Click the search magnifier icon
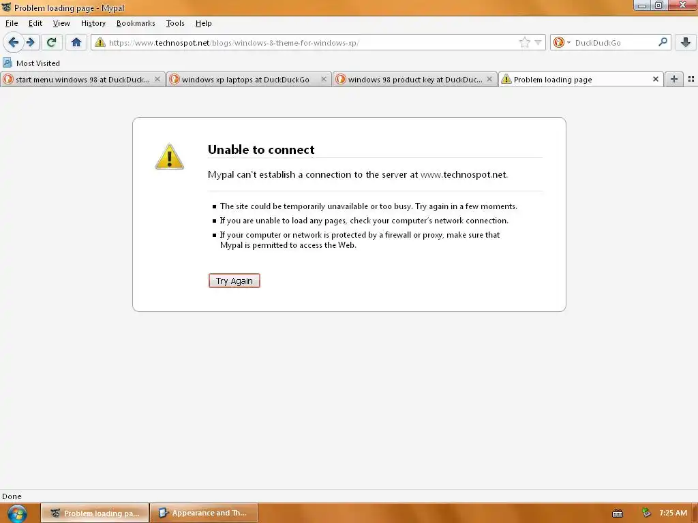The image size is (698, 523). [x=663, y=42]
